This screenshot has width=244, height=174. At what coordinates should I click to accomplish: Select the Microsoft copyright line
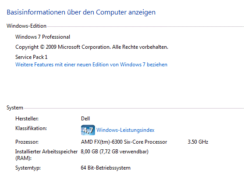92,47
